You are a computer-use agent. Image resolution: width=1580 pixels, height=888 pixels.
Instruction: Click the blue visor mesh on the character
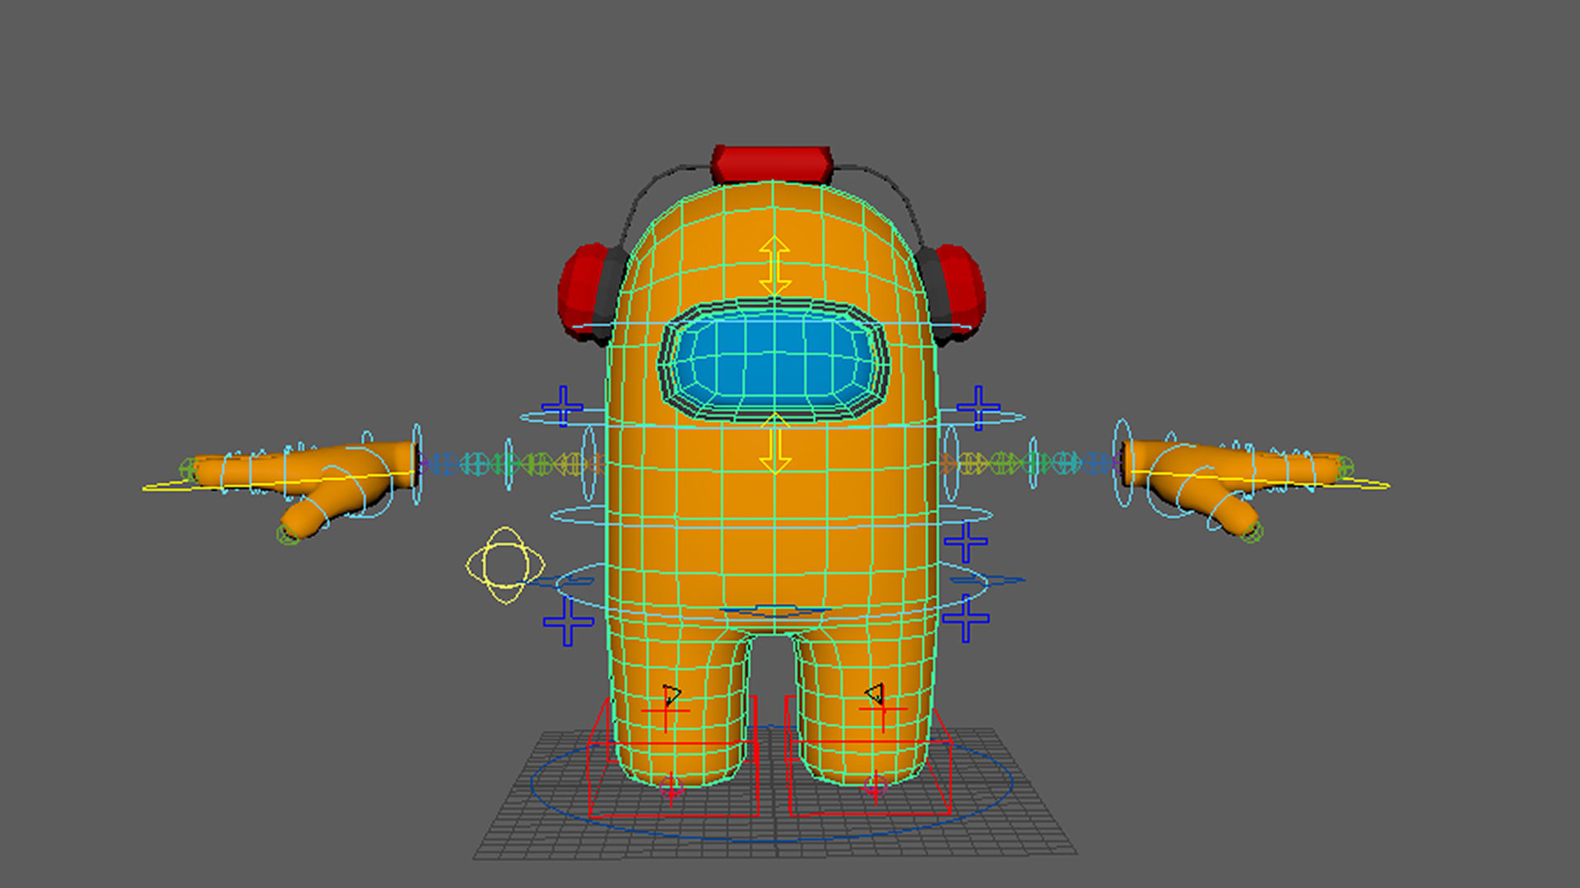tap(774, 359)
